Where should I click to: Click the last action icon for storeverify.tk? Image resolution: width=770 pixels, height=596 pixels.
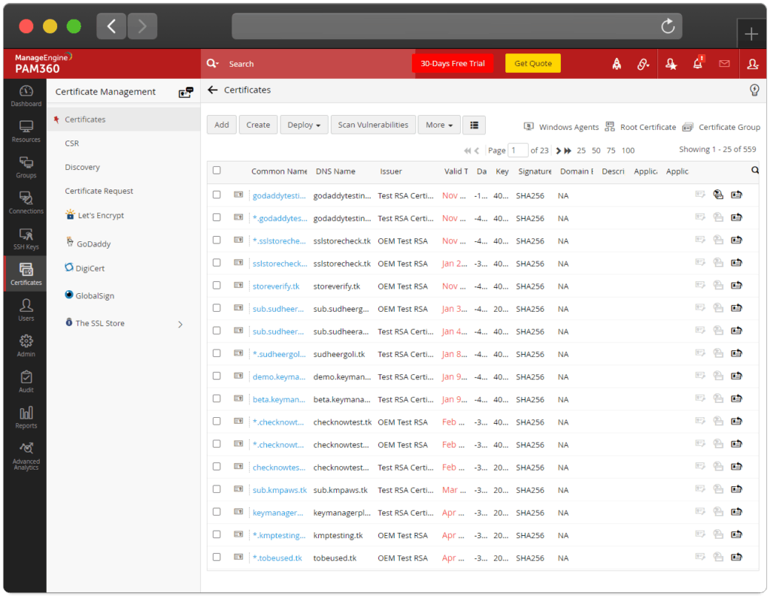pyautogui.click(x=736, y=286)
